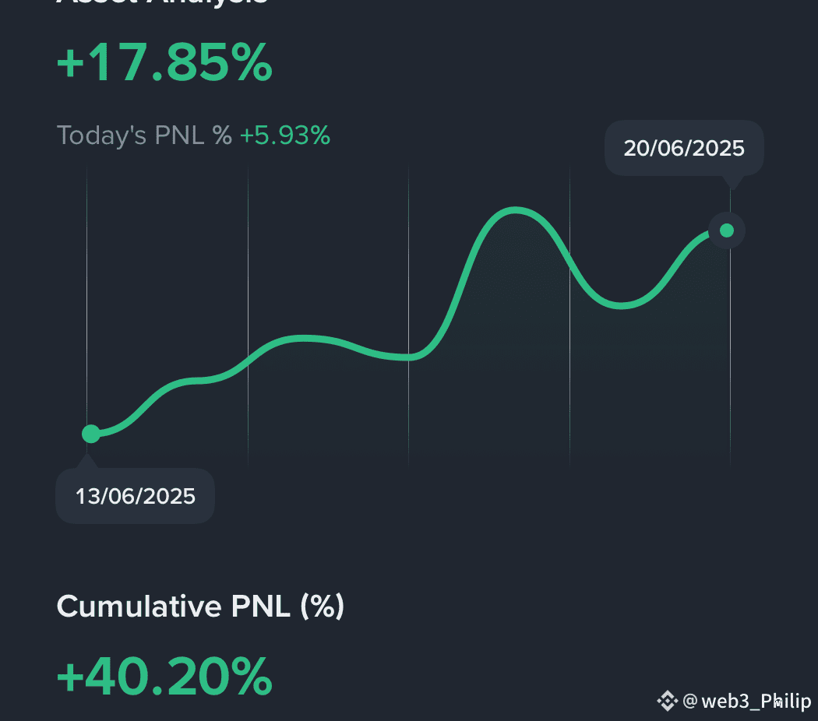Click the highest peak of the green curve

tap(516, 210)
